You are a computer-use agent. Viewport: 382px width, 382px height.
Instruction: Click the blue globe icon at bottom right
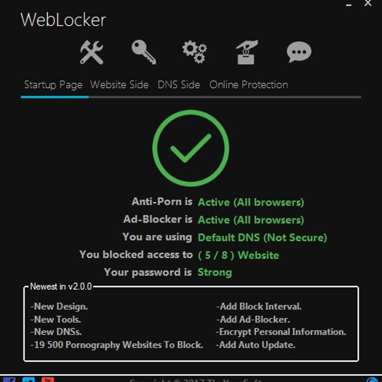[371, 380]
